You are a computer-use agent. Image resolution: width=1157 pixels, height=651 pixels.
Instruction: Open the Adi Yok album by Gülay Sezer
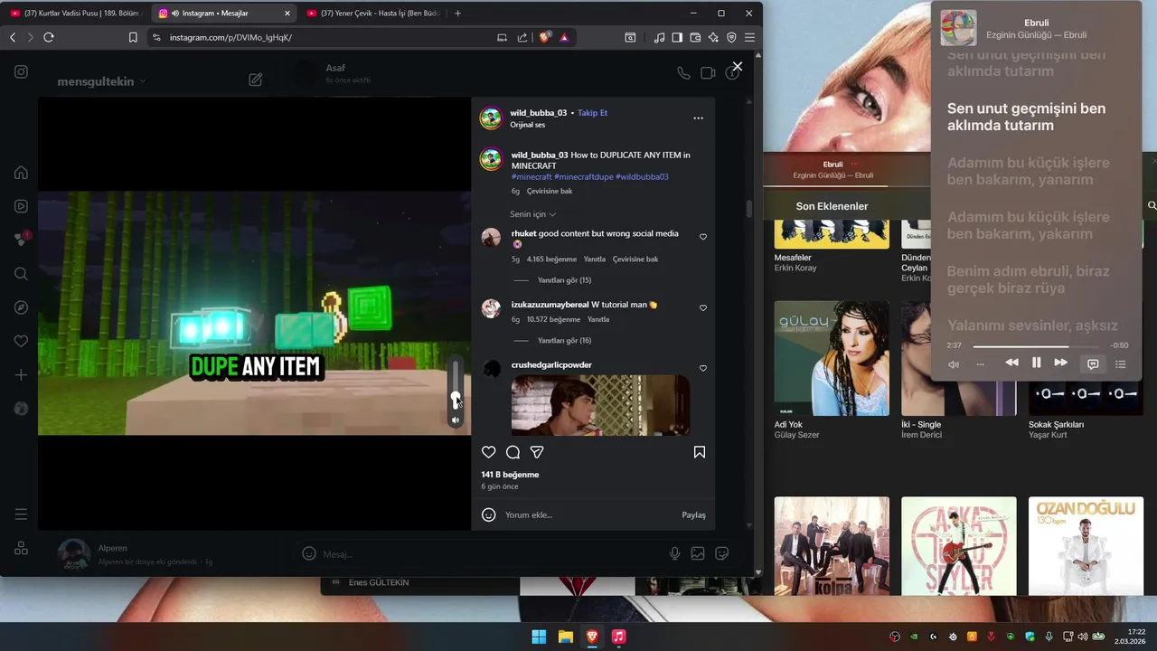click(832, 358)
